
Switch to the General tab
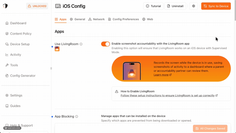click(x=77, y=19)
